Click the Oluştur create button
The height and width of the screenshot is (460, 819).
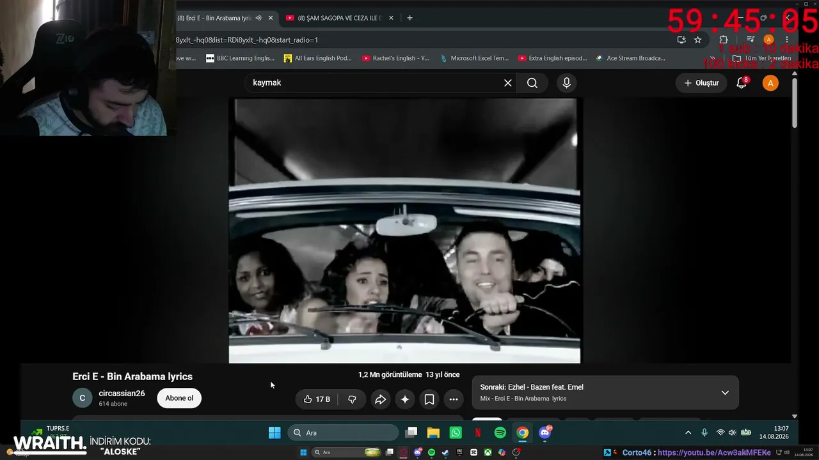[701, 83]
